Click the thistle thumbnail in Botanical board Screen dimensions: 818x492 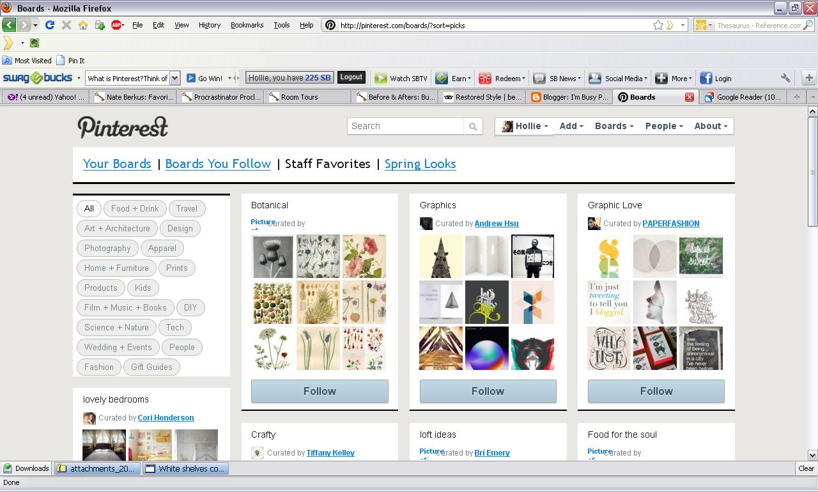coord(272,256)
